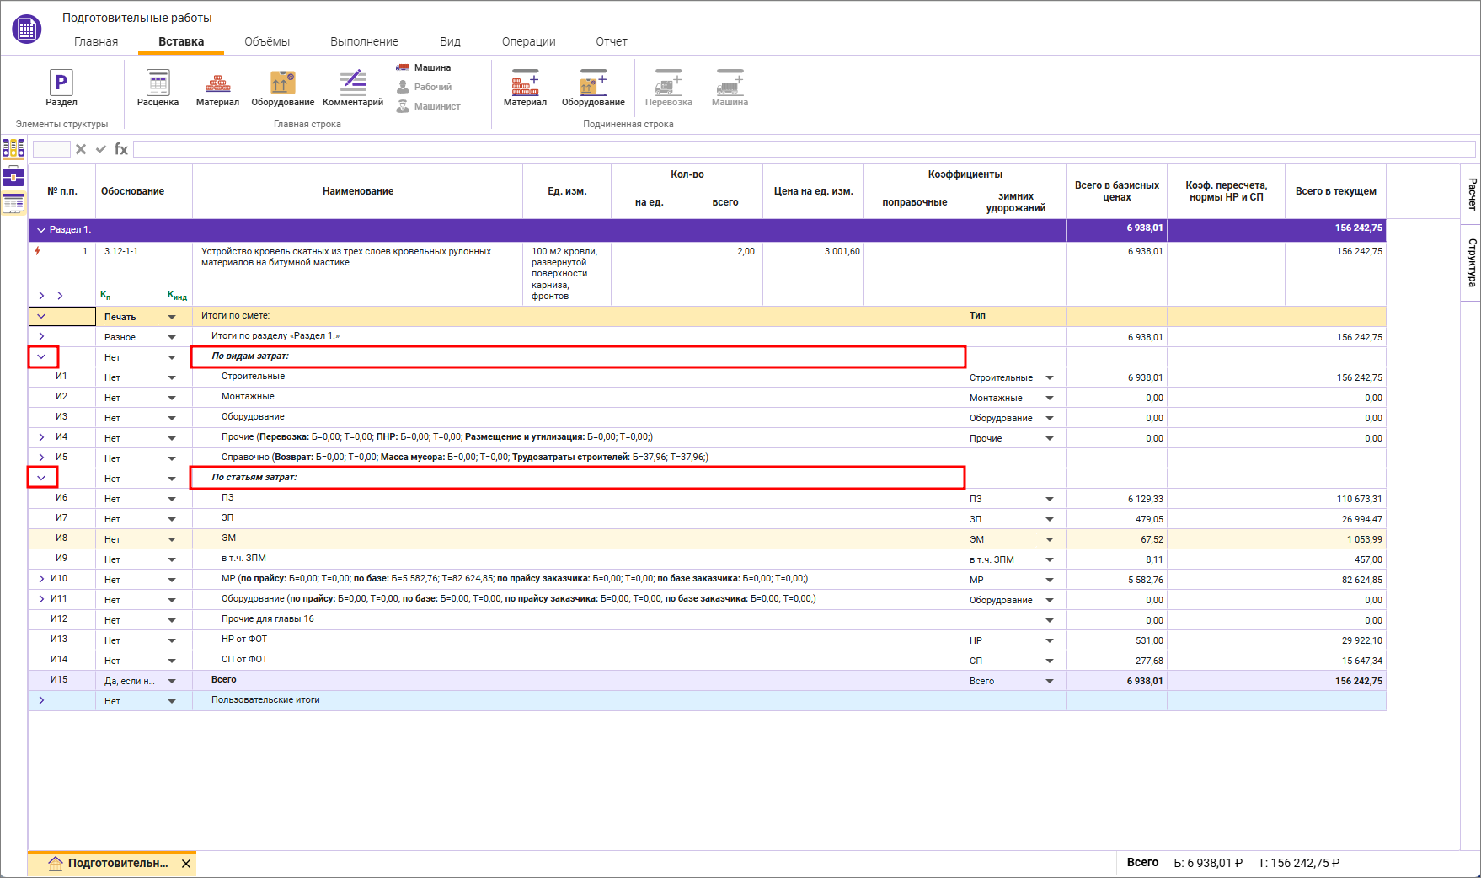This screenshot has height=878, width=1481.
Task: Open the Отчет ribbon tab
Action: point(611,41)
